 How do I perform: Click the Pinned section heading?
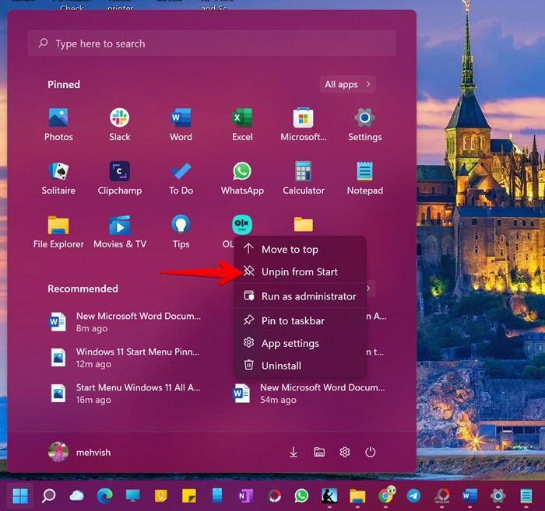point(64,84)
